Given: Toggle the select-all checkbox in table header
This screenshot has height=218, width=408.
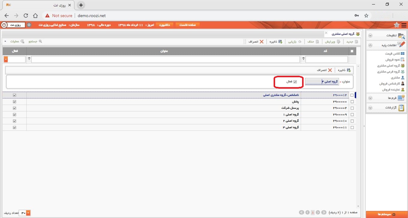Looking at the screenshot, I should (352, 51).
